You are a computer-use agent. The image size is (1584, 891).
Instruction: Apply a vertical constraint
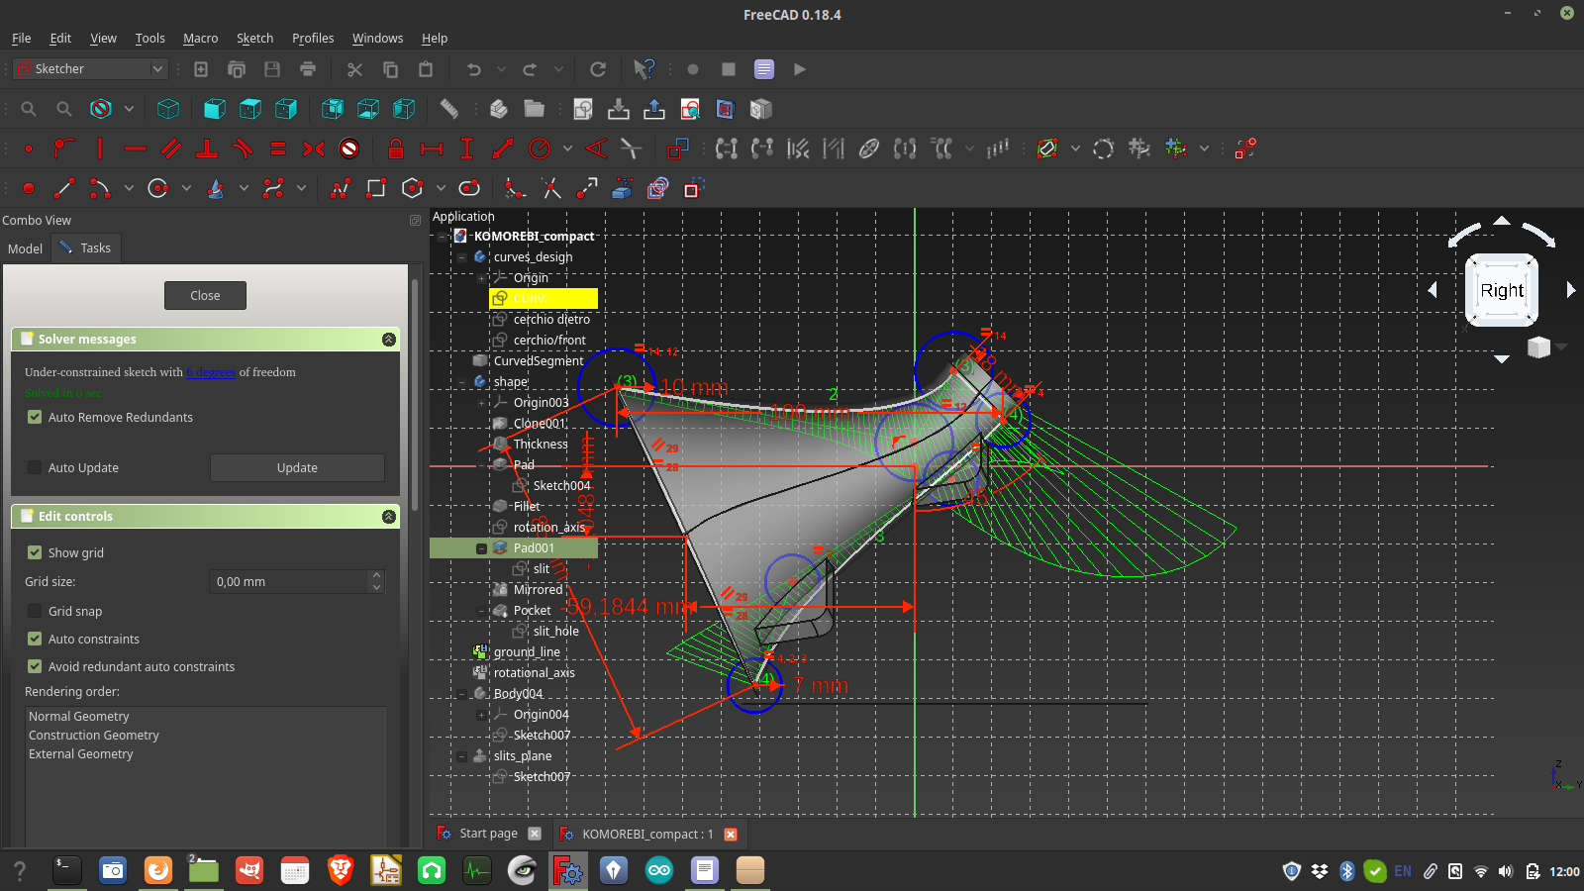[100, 148]
